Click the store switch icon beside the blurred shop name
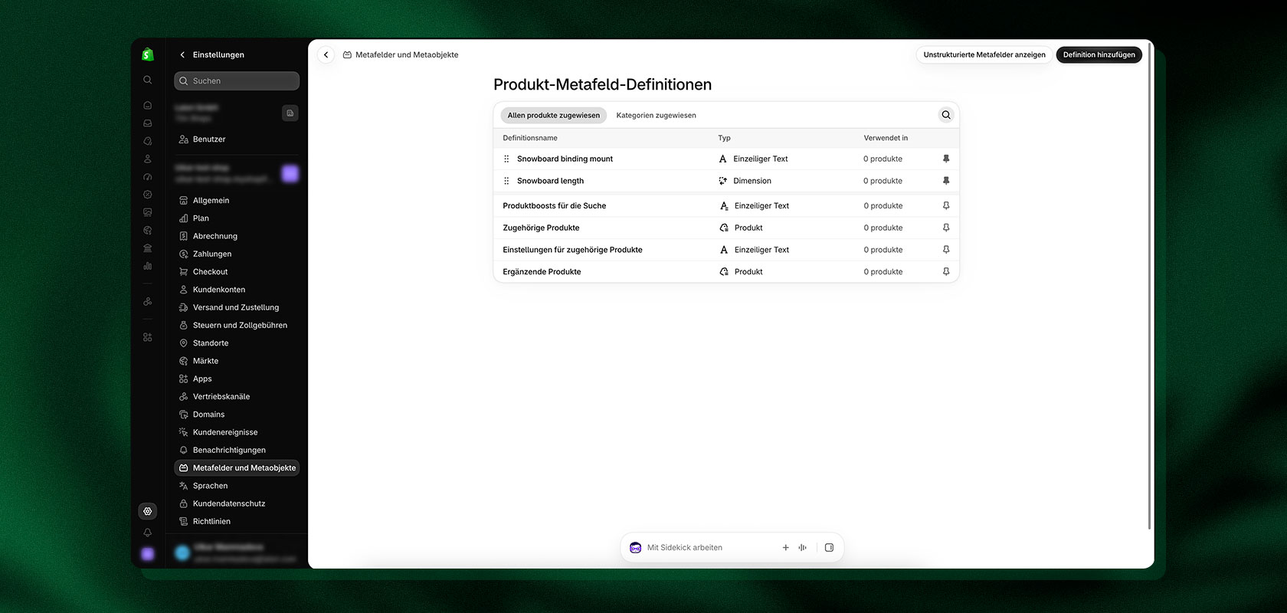Image resolution: width=1287 pixels, height=613 pixels. click(x=290, y=113)
